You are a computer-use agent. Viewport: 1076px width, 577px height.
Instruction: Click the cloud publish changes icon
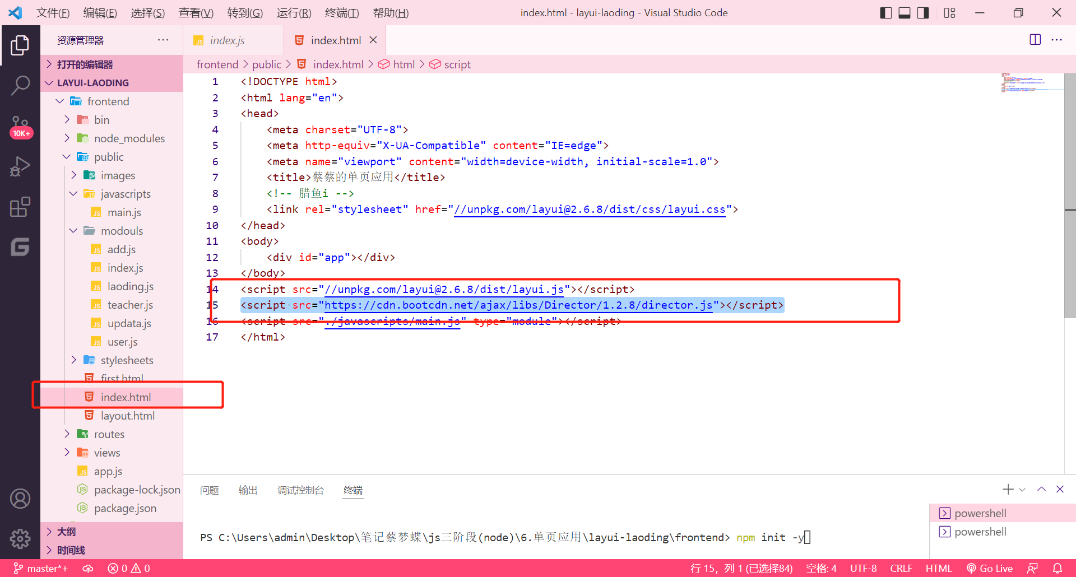point(88,568)
